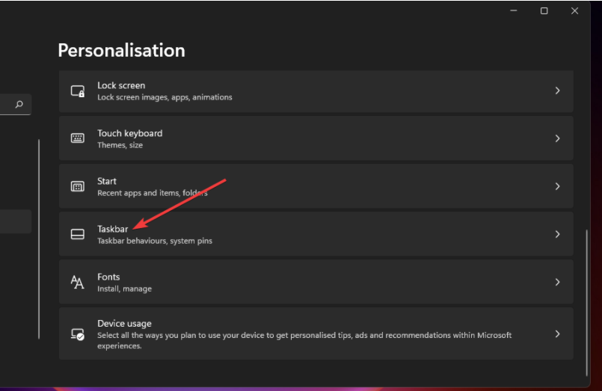
Task: Click the left navigation pane scrollbar
Action: point(39,239)
